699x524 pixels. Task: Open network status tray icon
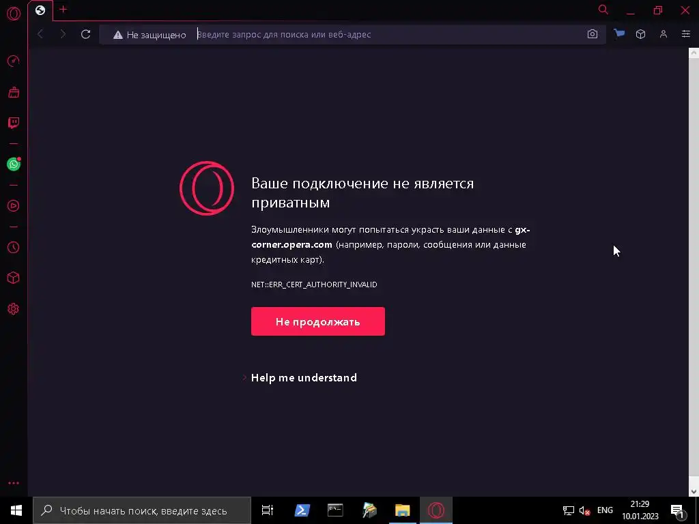pyautogui.click(x=569, y=510)
